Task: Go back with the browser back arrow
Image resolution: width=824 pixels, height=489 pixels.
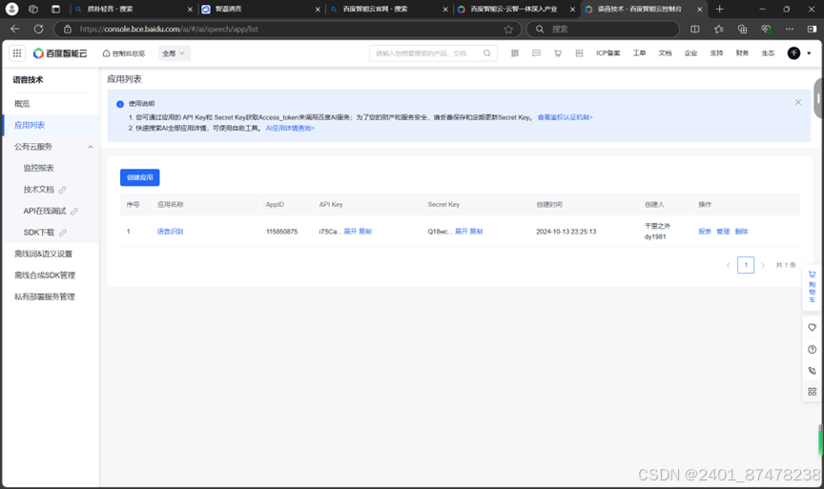Action: point(14,29)
